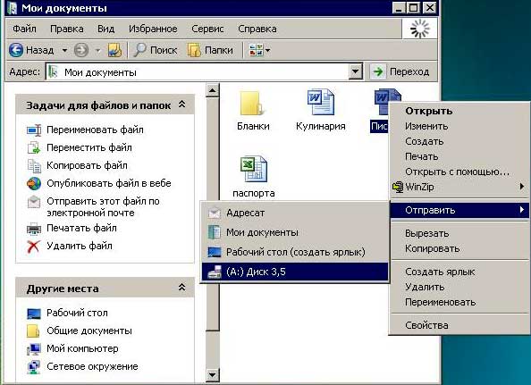This screenshot has width=531, height=385.
Task: Click the Переименовать файл icon
Action: tap(34, 130)
